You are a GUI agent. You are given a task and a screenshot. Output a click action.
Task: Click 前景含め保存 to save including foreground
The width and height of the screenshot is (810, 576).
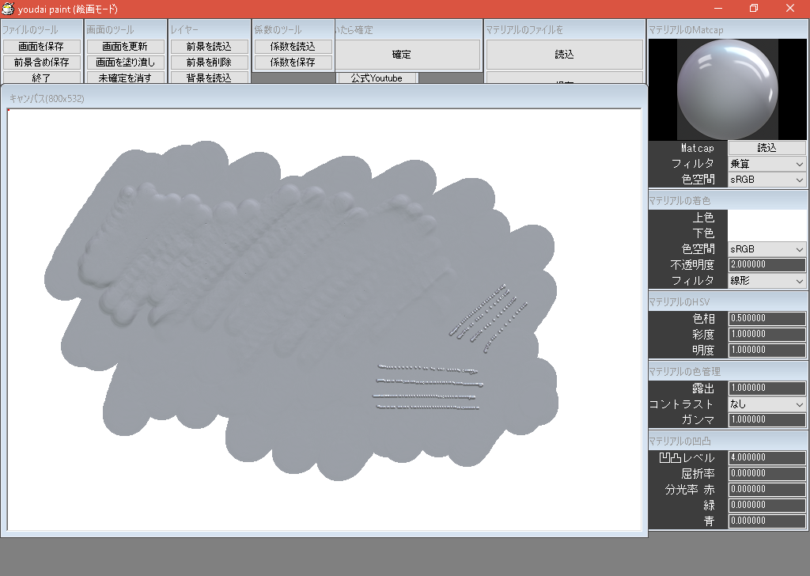[x=44, y=62]
